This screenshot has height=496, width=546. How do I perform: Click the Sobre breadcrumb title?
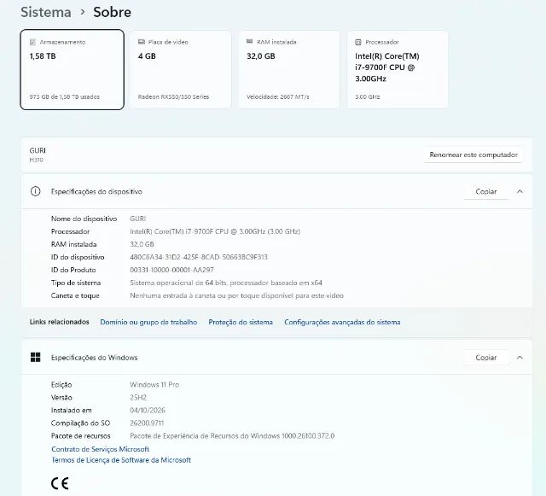click(112, 12)
